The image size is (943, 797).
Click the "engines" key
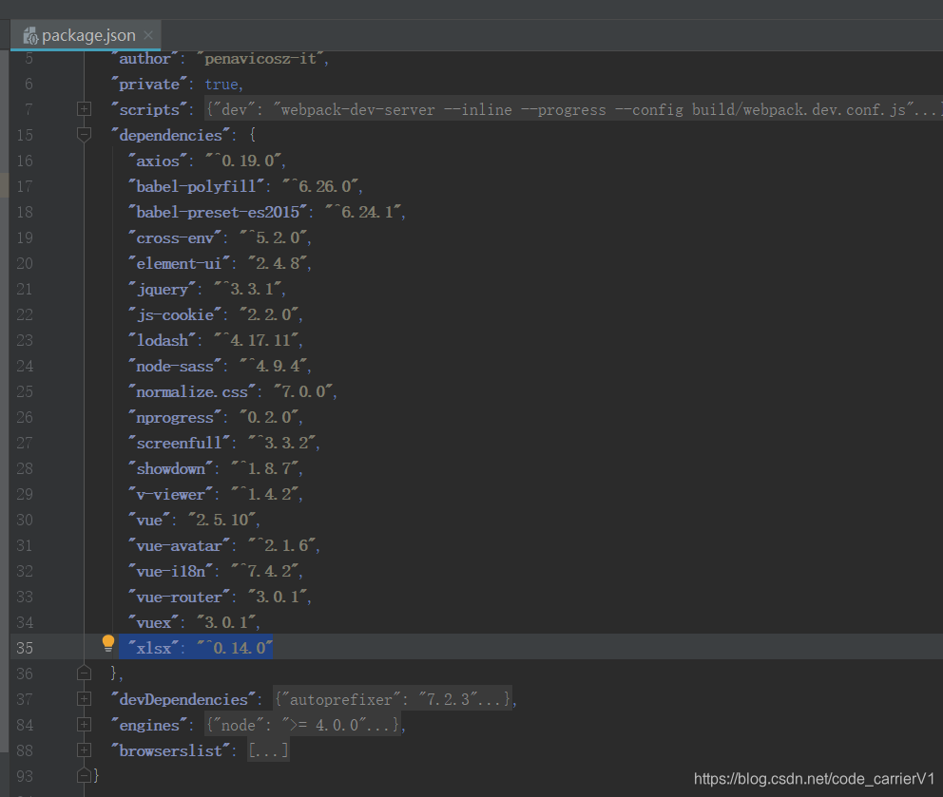[149, 725]
